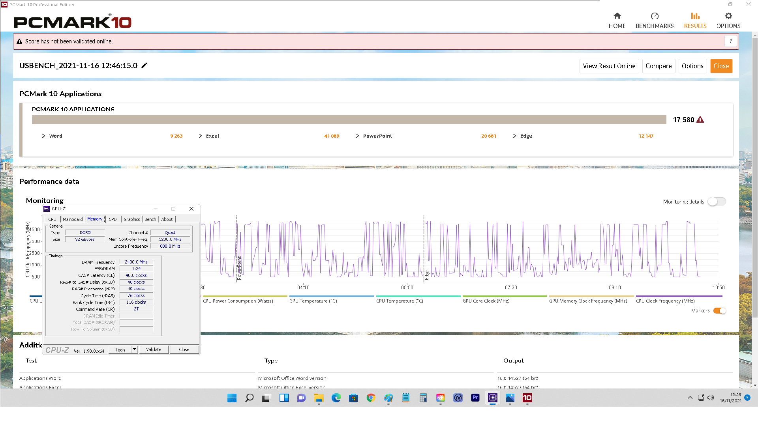
Task: Open the notification badge showing 5
Action: [747, 398]
